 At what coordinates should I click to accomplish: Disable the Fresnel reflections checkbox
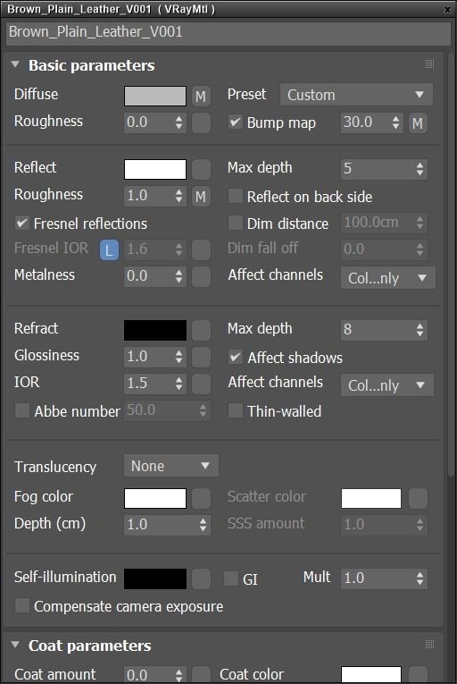(21, 224)
